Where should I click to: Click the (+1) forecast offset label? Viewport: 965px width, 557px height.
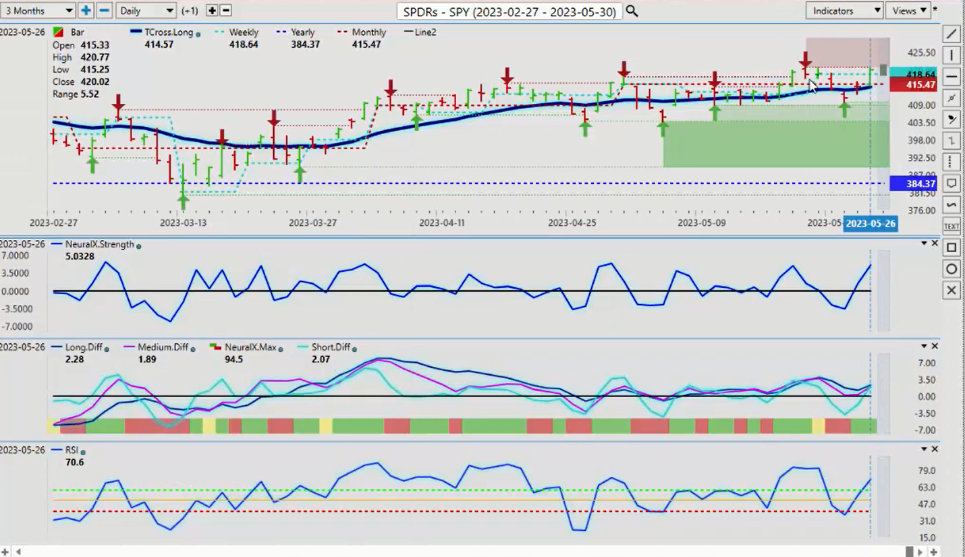[x=190, y=11]
